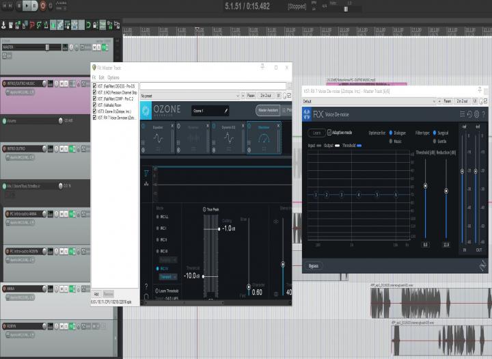Open the RX Voice De-noise help question mark
The width and height of the screenshot is (492, 359).
pos(484,114)
